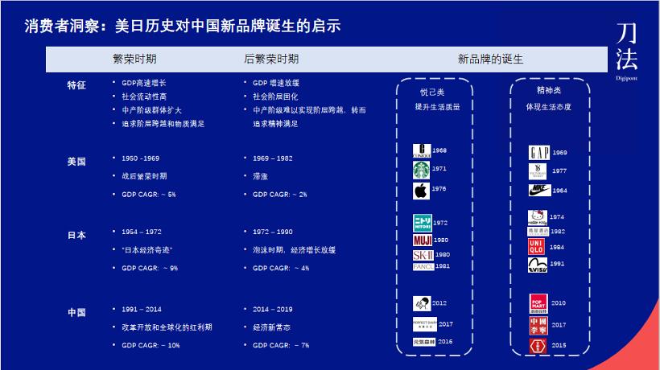Click the 精神类 heading
660x370 pixels.
[548, 90]
